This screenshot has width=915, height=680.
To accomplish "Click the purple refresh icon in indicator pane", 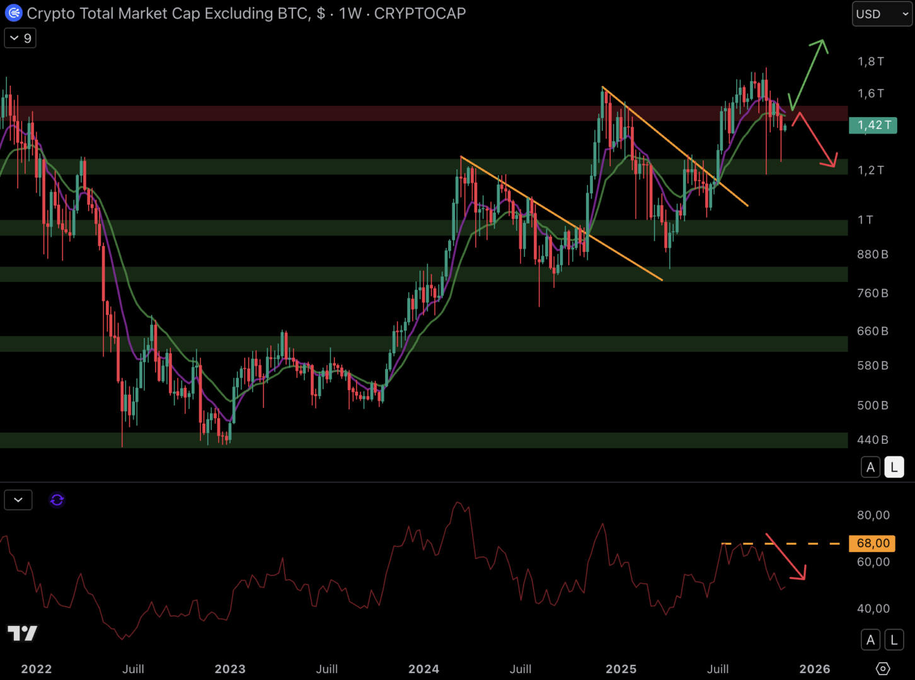I will pos(57,500).
